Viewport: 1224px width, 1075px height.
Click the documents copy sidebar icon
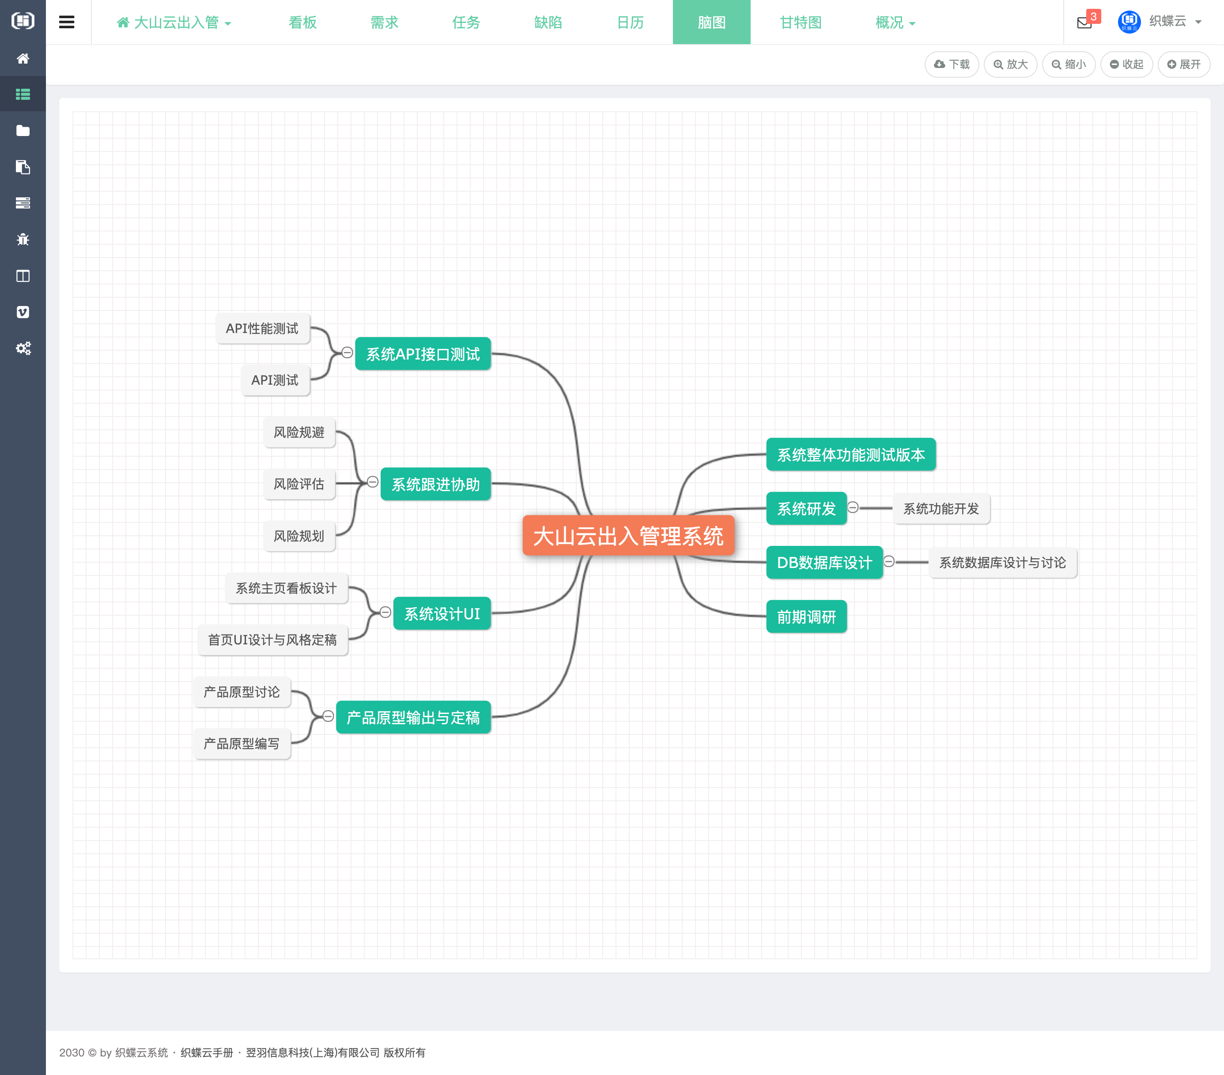[x=23, y=167]
